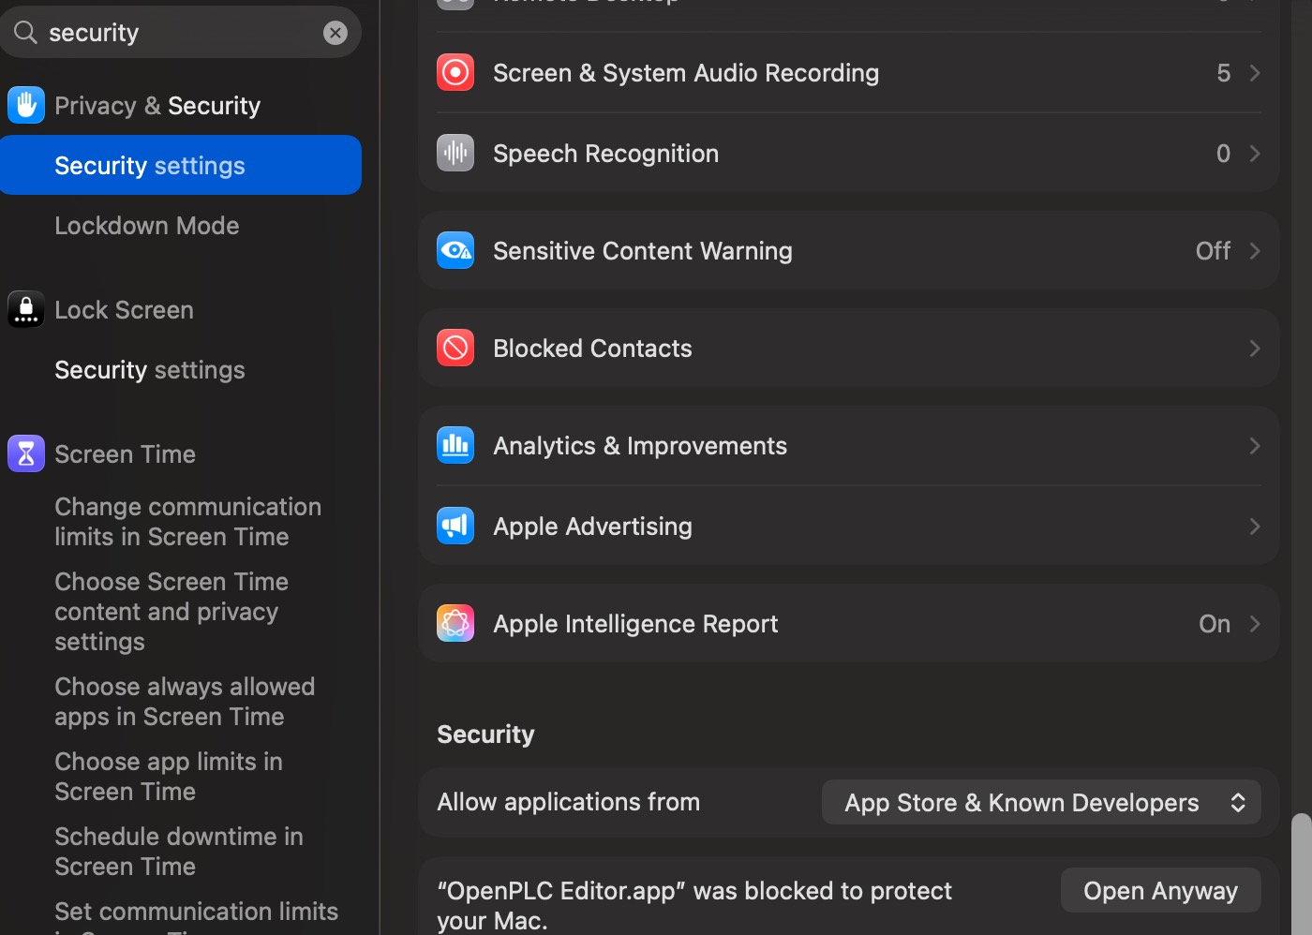The width and height of the screenshot is (1312, 935).
Task: Click the Lock Screen icon in sidebar
Action: (x=26, y=310)
